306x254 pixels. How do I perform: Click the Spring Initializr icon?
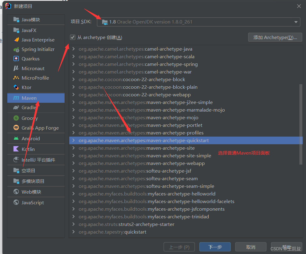[x=16, y=49]
